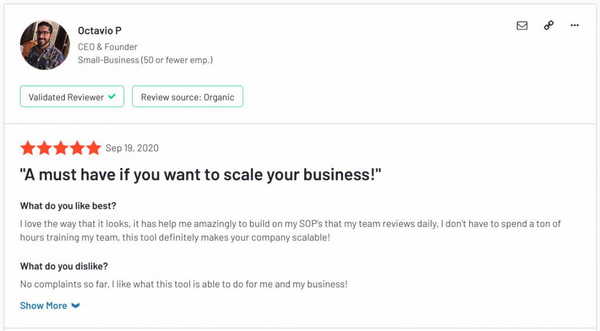
Task: Click the Review source: Organic badge
Action: 188,97
